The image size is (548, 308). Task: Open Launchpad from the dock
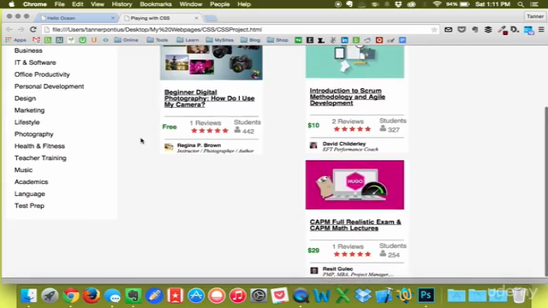[x=50, y=296]
